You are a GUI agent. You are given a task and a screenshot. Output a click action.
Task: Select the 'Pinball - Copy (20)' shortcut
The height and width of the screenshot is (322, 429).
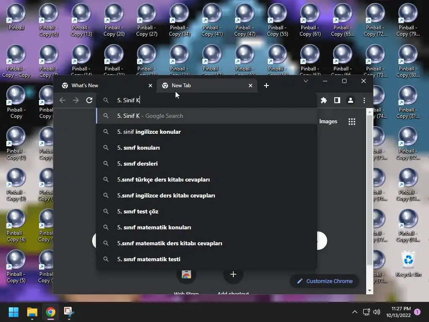click(x=114, y=20)
